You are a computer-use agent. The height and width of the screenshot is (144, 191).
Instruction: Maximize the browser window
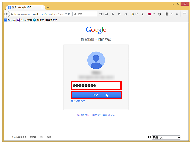(x=178, y=4)
